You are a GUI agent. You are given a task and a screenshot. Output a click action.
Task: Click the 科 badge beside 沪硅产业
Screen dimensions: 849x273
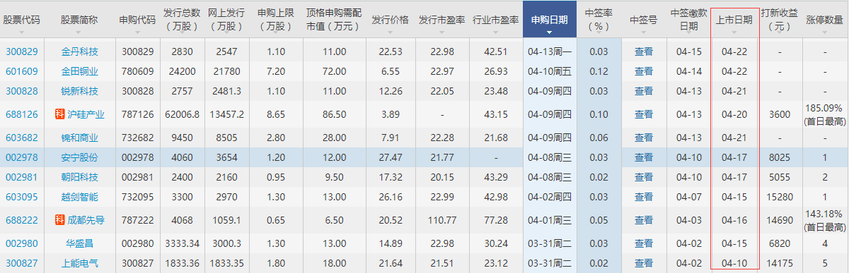(59, 114)
